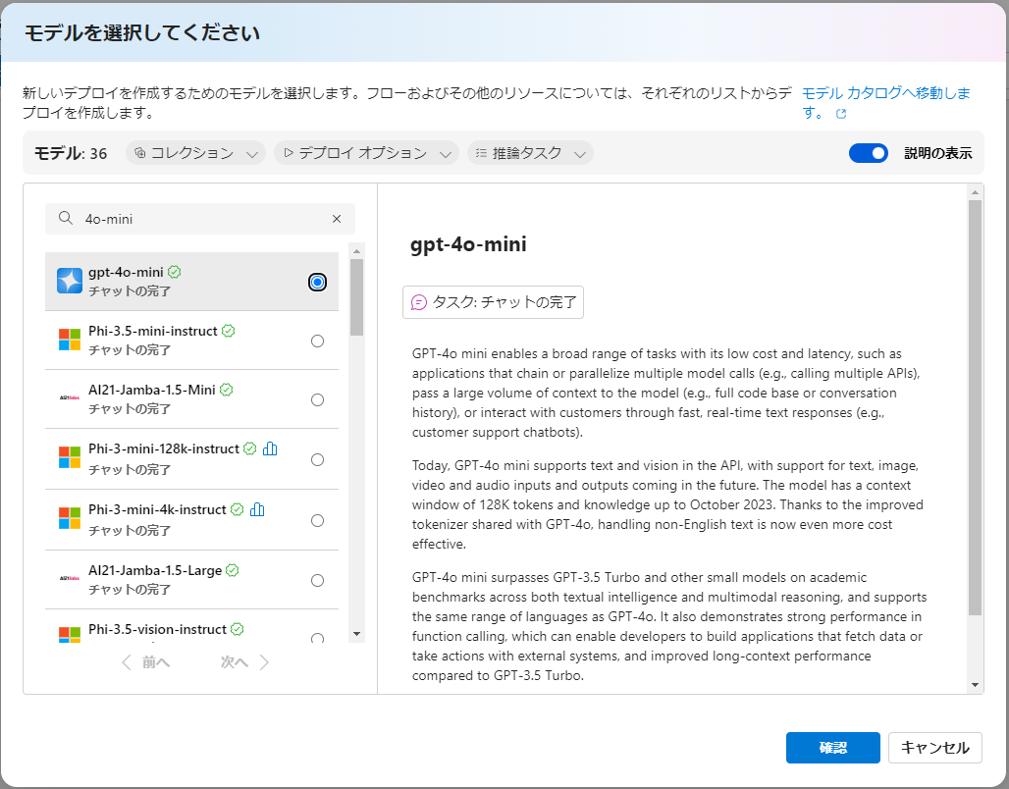The height and width of the screenshot is (789, 1009).
Task: Click the AI21-Jamba-1.5-Mini model name
Action: pyautogui.click(x=152, y=390)
